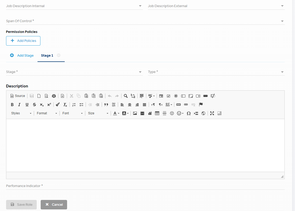
Task: Open the Find tool (magnifier icon)
Action: pos(126,96)
